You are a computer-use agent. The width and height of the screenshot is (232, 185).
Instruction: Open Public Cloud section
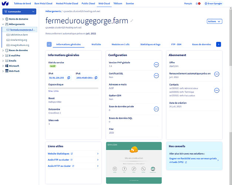[x=88, y=3]
